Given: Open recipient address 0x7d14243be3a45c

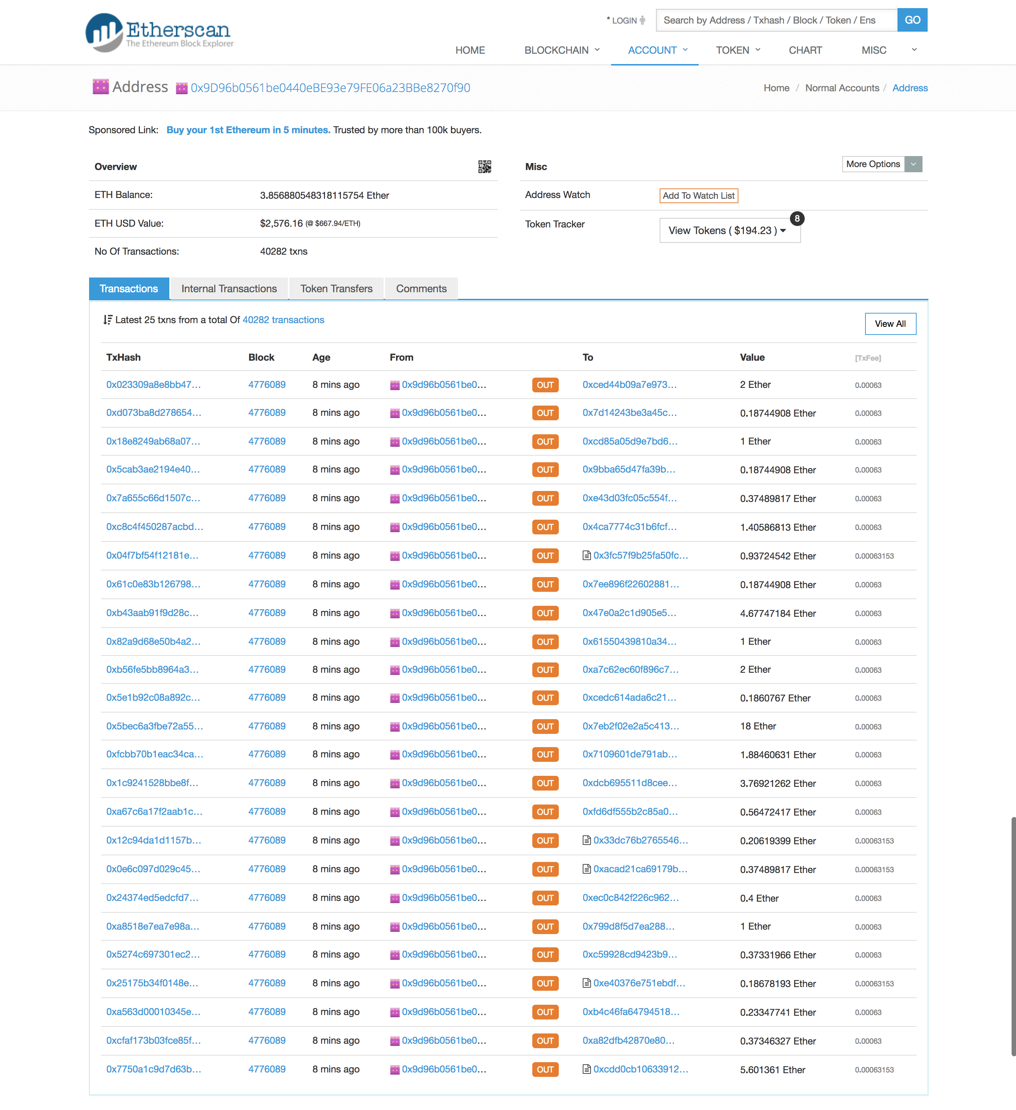Looking at the screenshot, I should click(629, 413).
